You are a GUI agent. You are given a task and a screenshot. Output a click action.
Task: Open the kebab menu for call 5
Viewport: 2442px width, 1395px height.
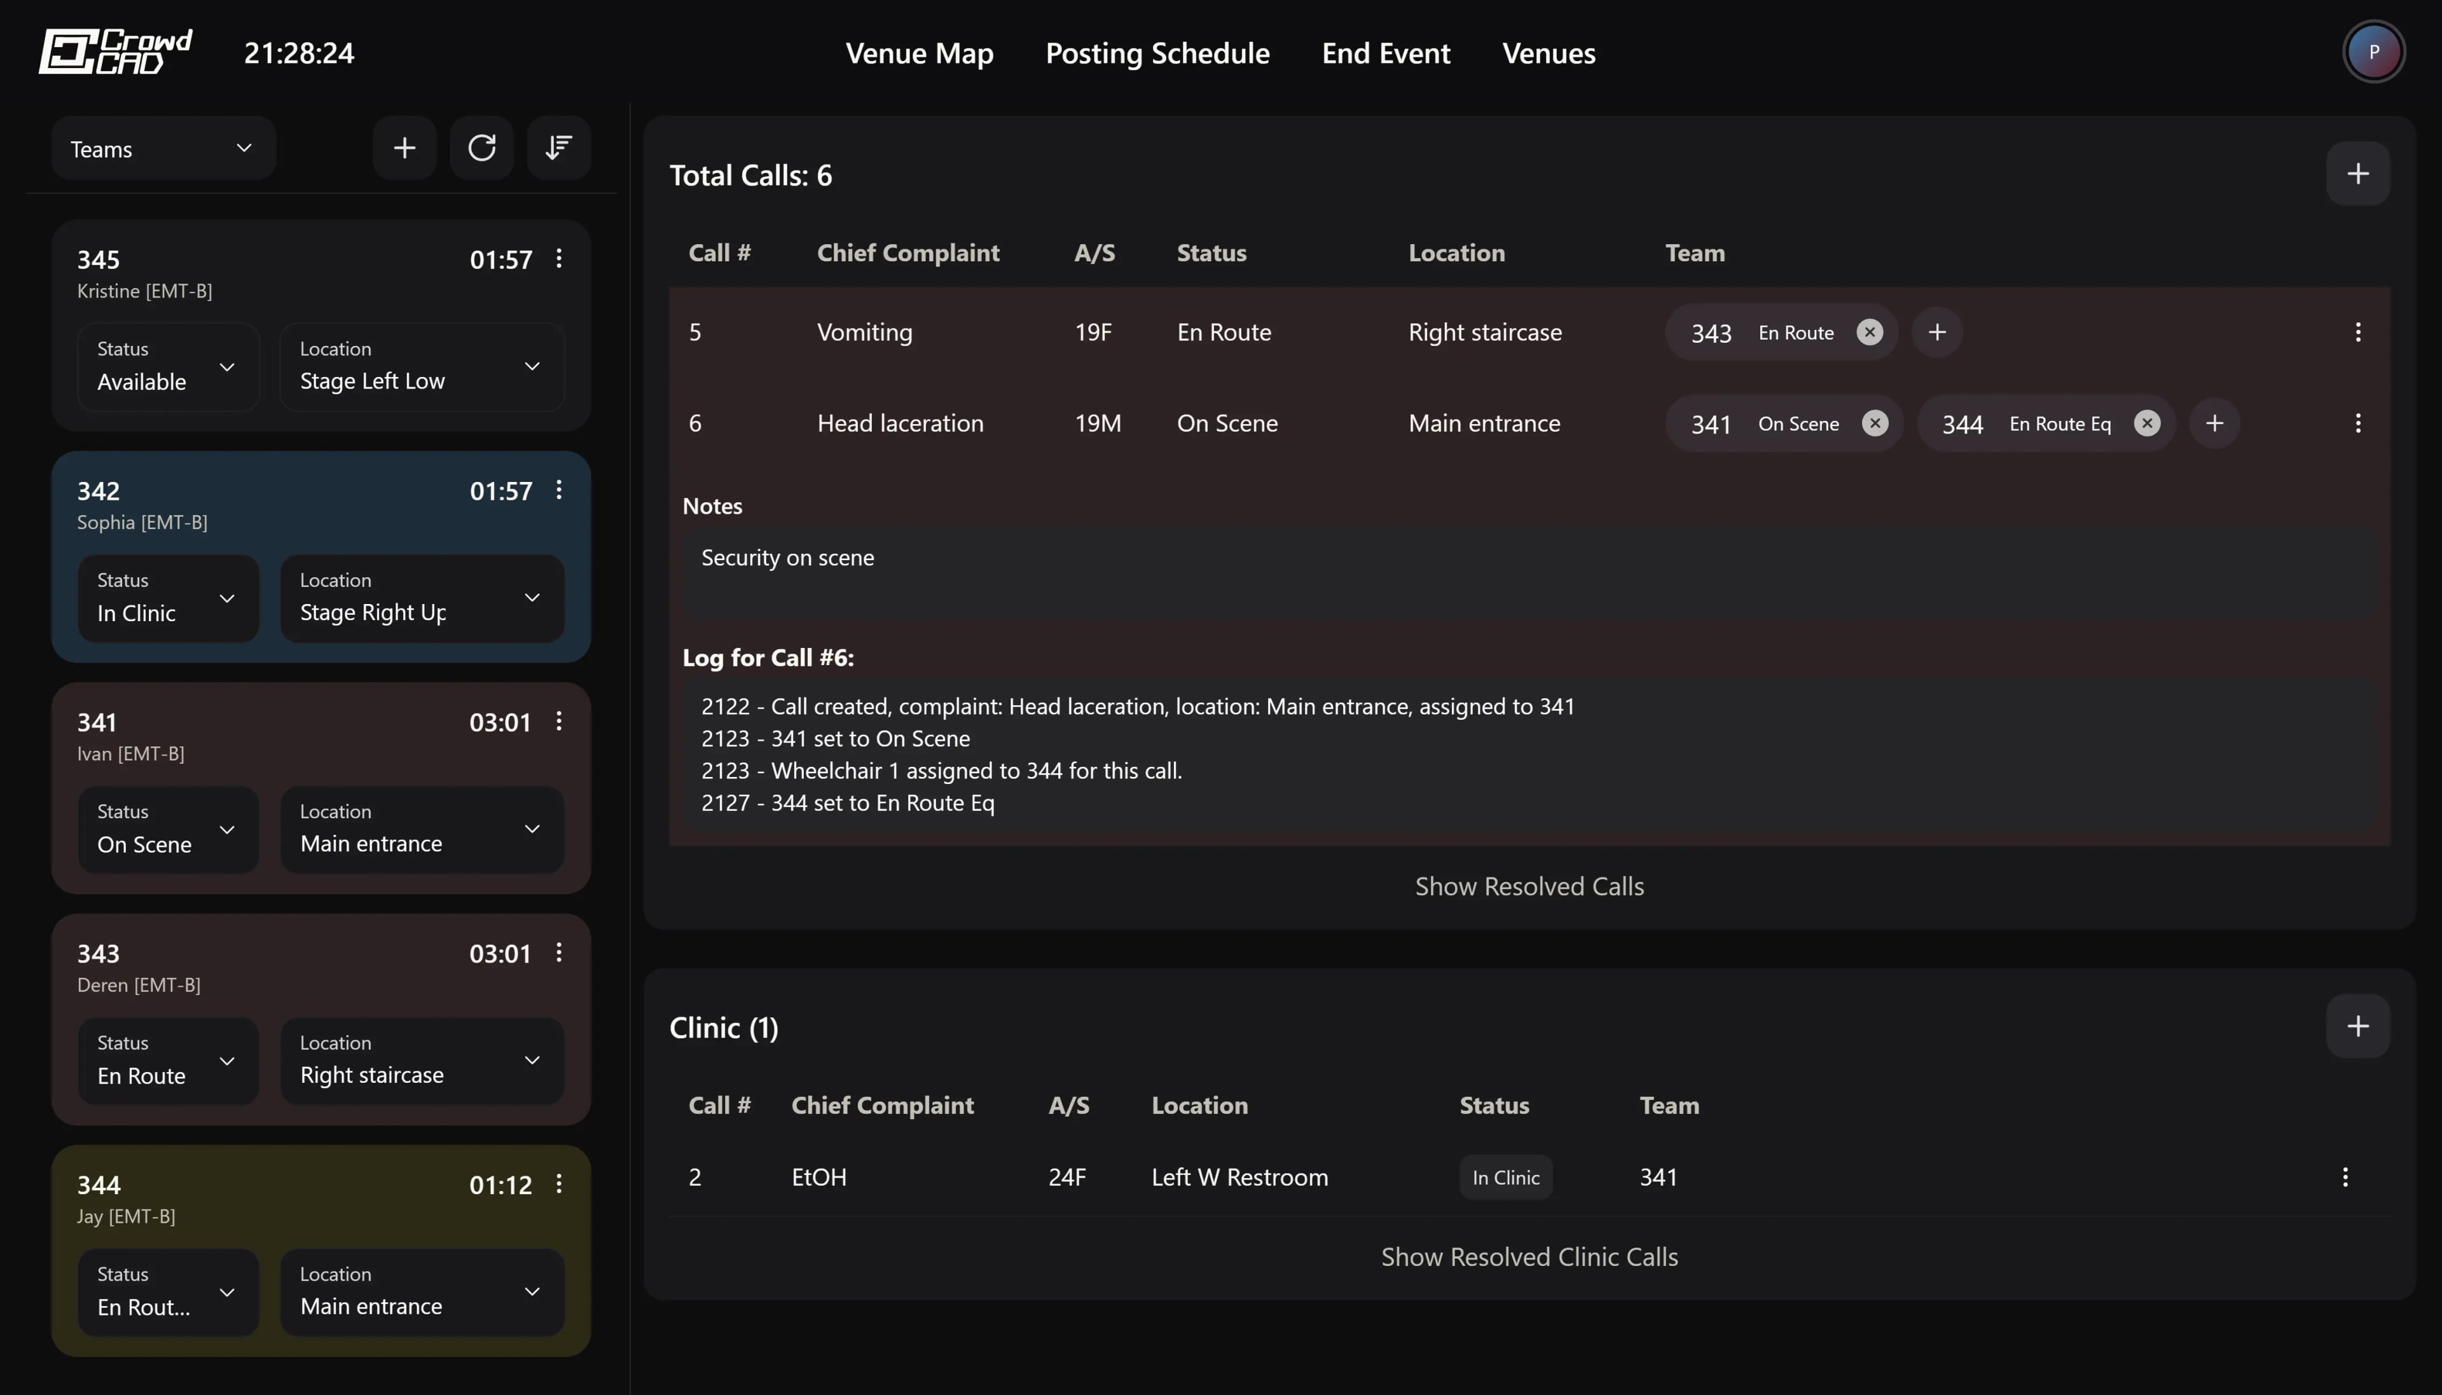point(2357,331)
